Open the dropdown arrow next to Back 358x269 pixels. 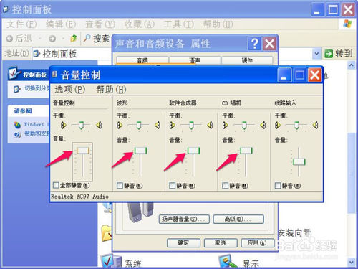40,39
